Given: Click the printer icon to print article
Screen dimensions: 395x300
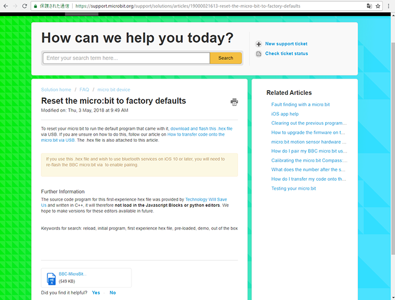Looking at the screenshot, I should coord(234,102).
